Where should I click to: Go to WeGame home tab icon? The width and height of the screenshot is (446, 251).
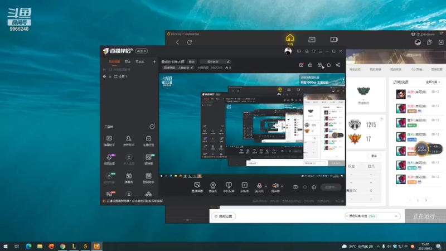(x=290, y=38)
